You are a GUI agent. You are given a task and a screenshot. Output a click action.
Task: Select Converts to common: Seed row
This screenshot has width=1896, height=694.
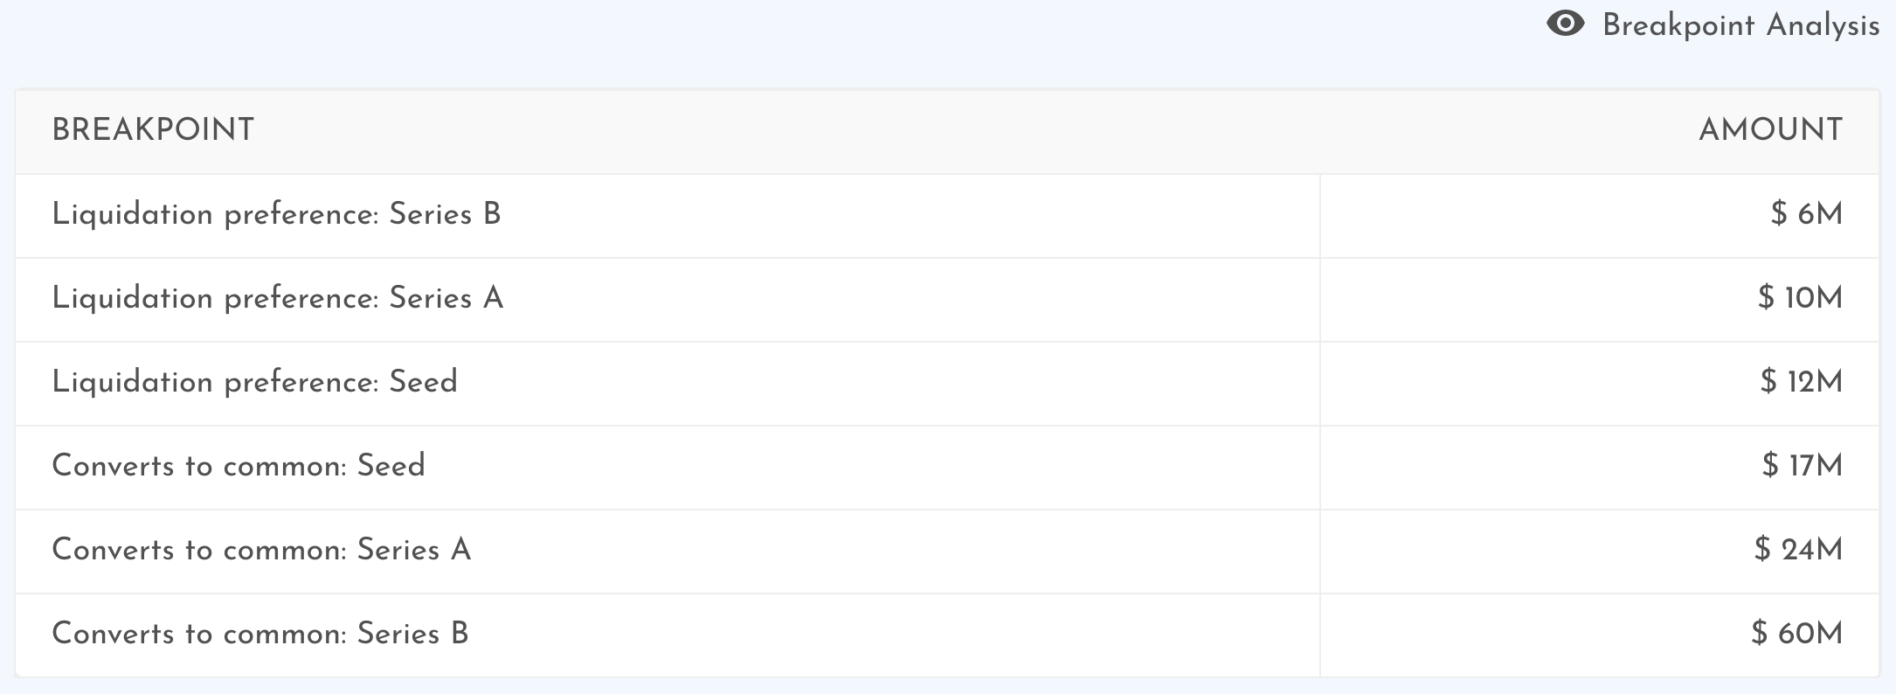[x=947, y=467]
